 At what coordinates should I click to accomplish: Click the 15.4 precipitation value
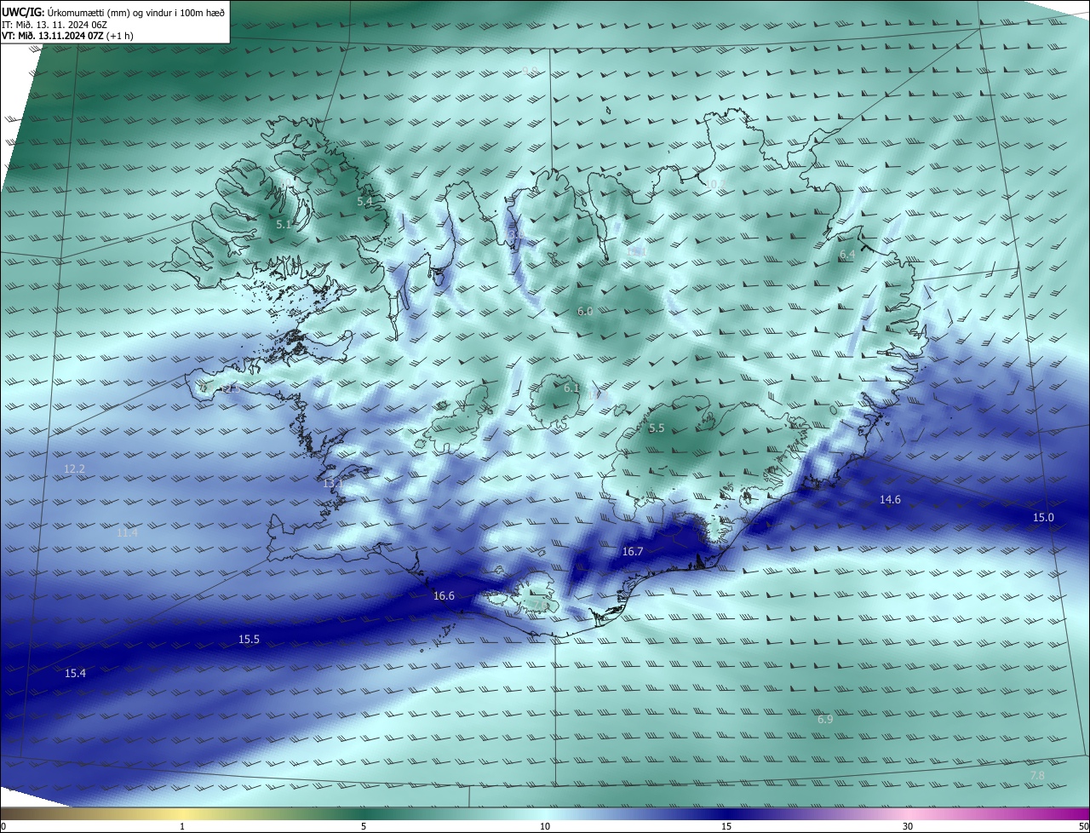click(75, 674)
